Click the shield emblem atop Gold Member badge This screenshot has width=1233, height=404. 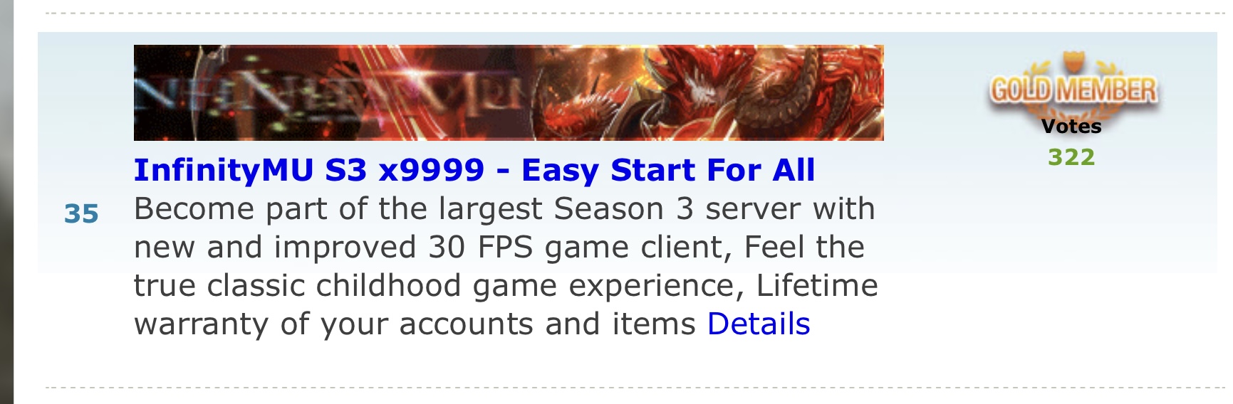coord(1072,63)
